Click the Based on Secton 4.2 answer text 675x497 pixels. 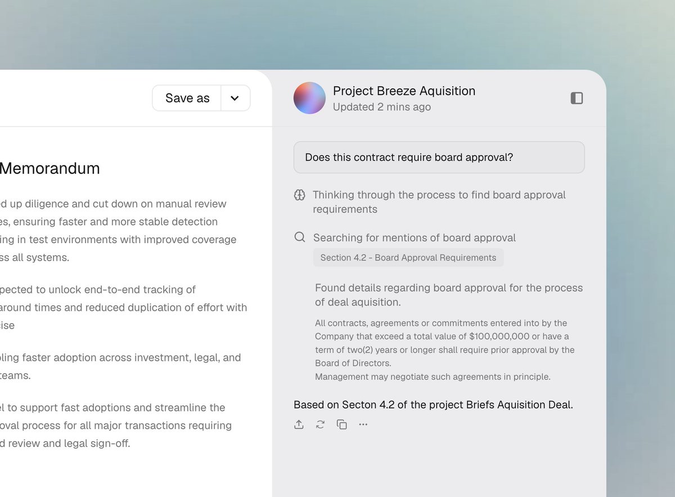pos(433,405)
